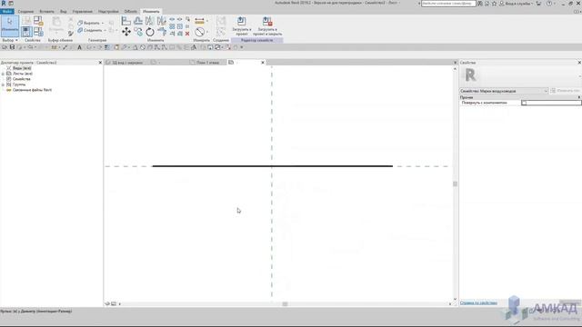Click the 'Изменить тип' edit type button
The height and width of the screenshot is (327, 582).
pyautogui.click(x=566, y=91)
